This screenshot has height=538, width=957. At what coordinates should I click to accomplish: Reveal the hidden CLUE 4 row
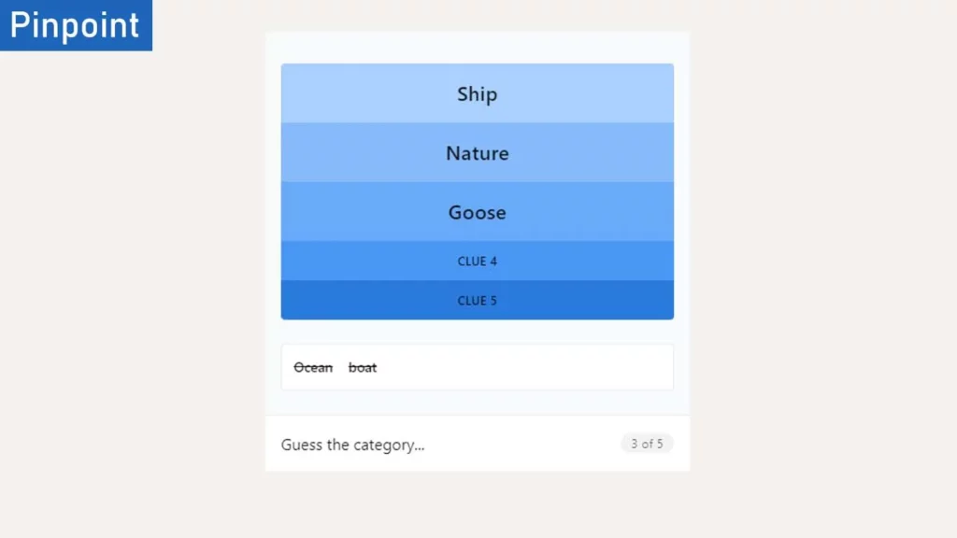(477, 262)
